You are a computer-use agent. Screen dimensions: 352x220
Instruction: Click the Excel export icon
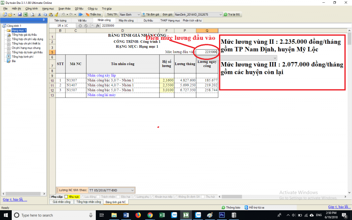point(25,14)
